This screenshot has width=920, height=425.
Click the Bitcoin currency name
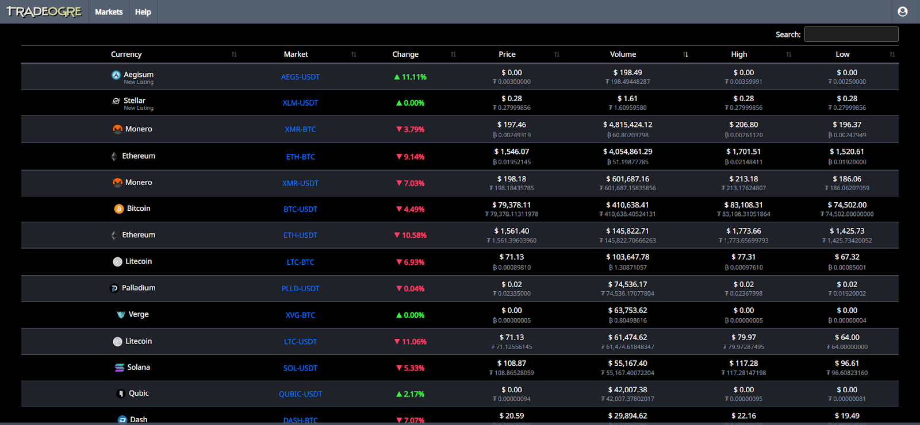pos(139,208)
